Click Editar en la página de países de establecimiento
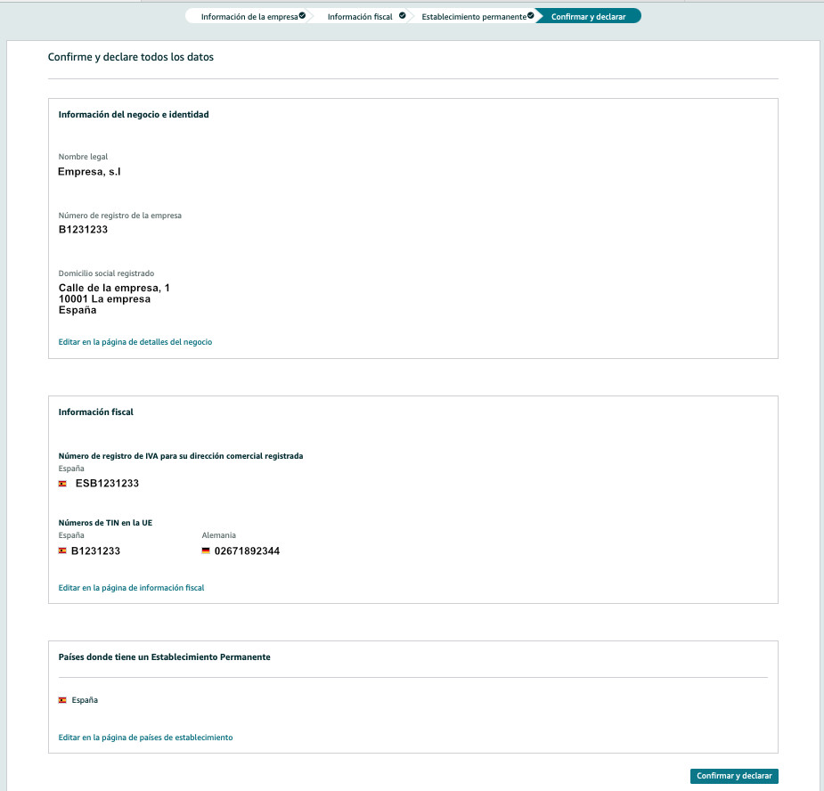The image size is (824, 791). click(145, 738)
